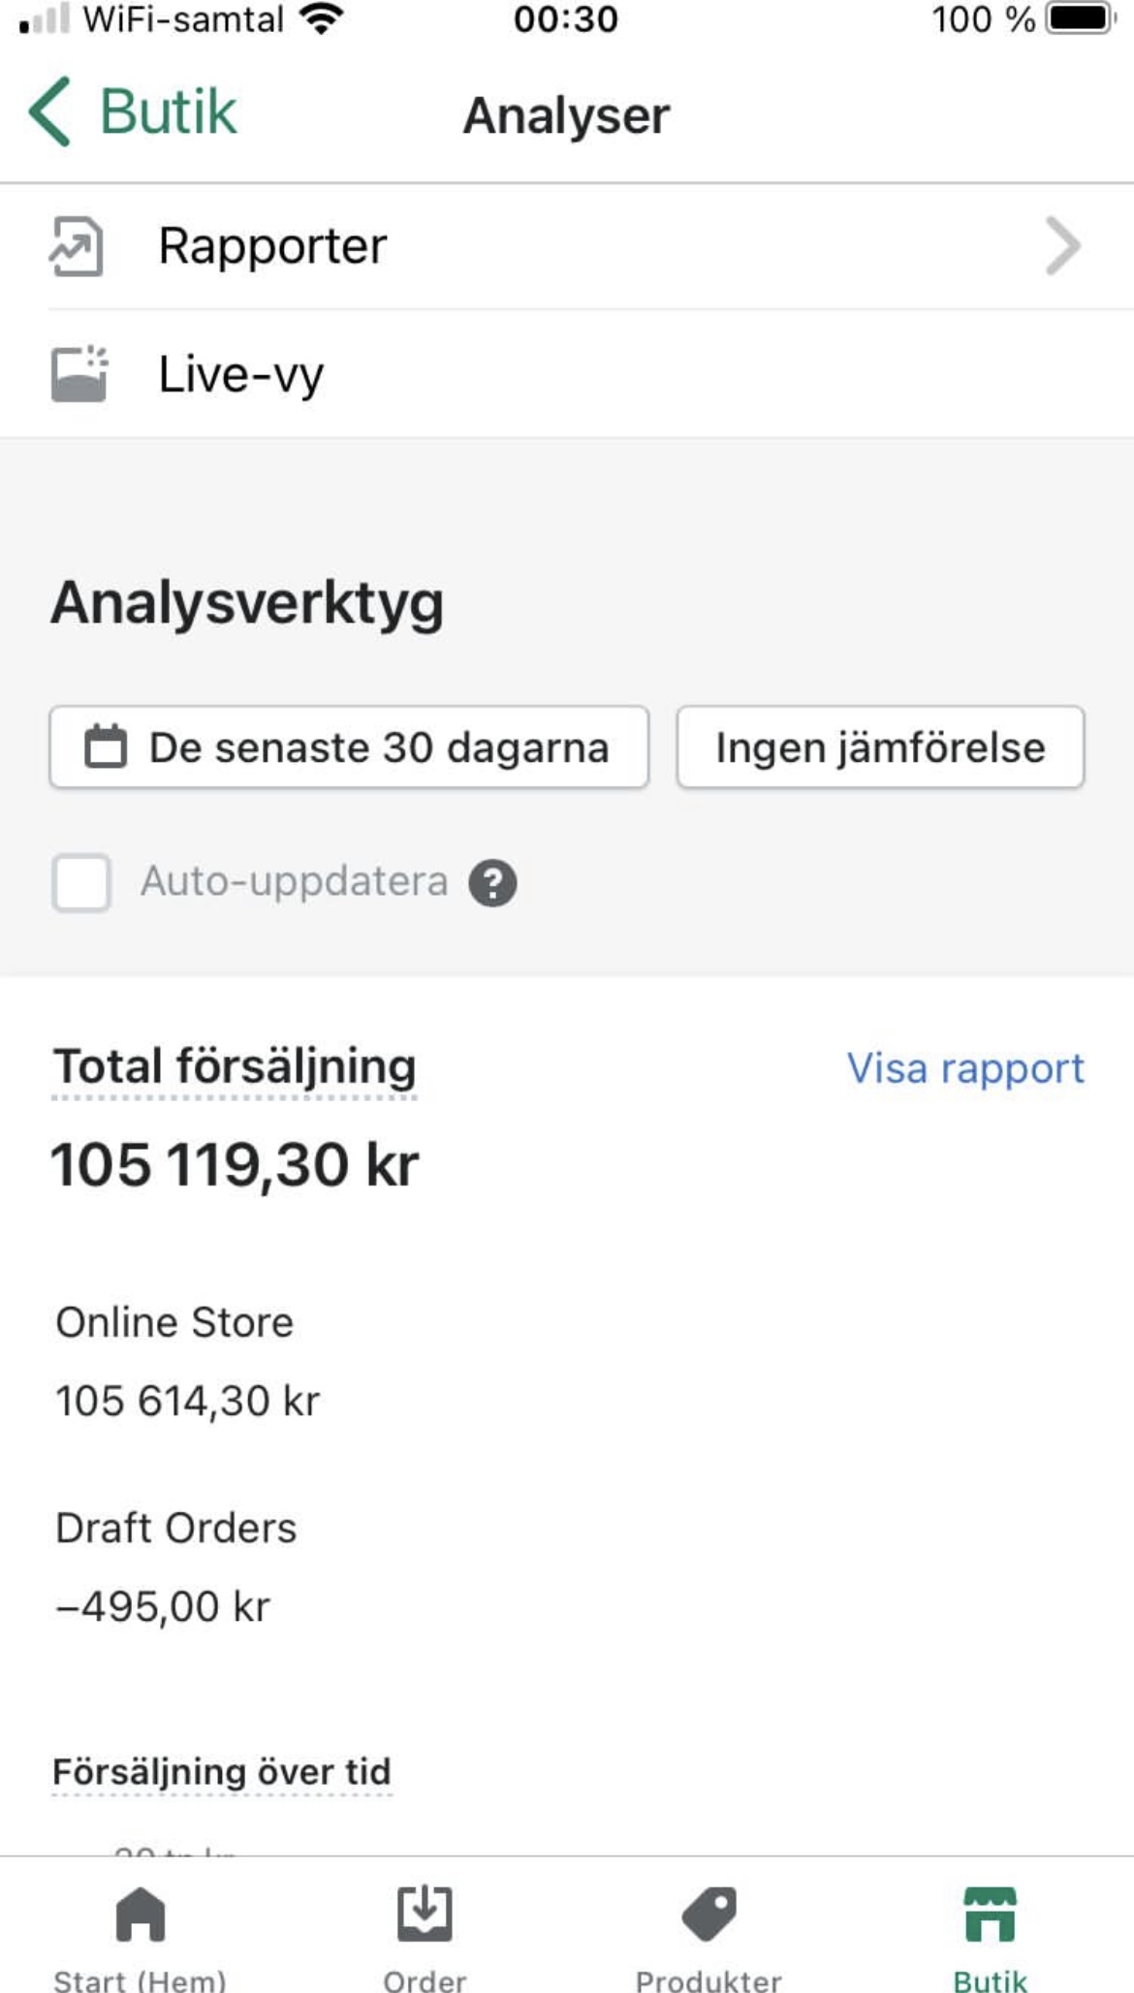1134x1993 pixels.
Task: Enable the Auto-uppdatera checkbox
Action: [81, 883]
